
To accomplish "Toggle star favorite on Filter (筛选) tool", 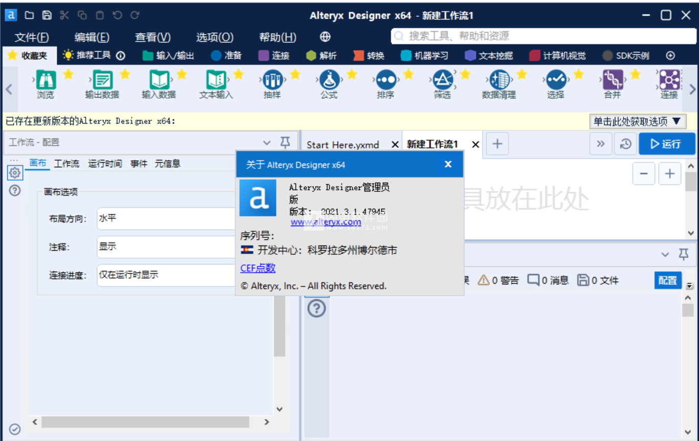I will (x=465, y=75).
